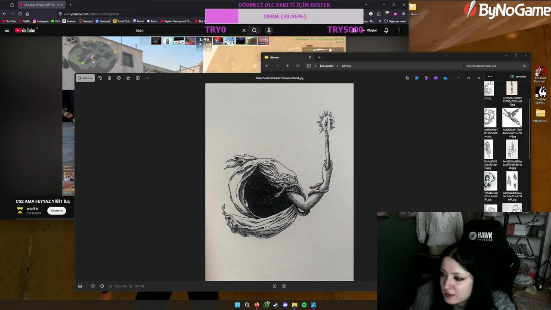Viewport: 551px width, 310px height.
Task: Open the Skyrim Dawnguard DL bookmark
Action: point(176,21)
